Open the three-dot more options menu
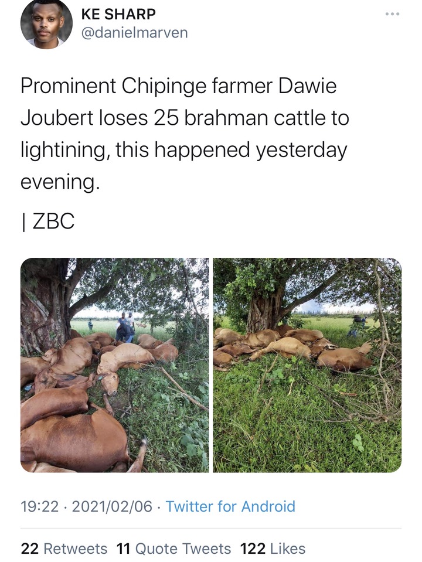The image size is (422, 562). (x=392, y=14)
